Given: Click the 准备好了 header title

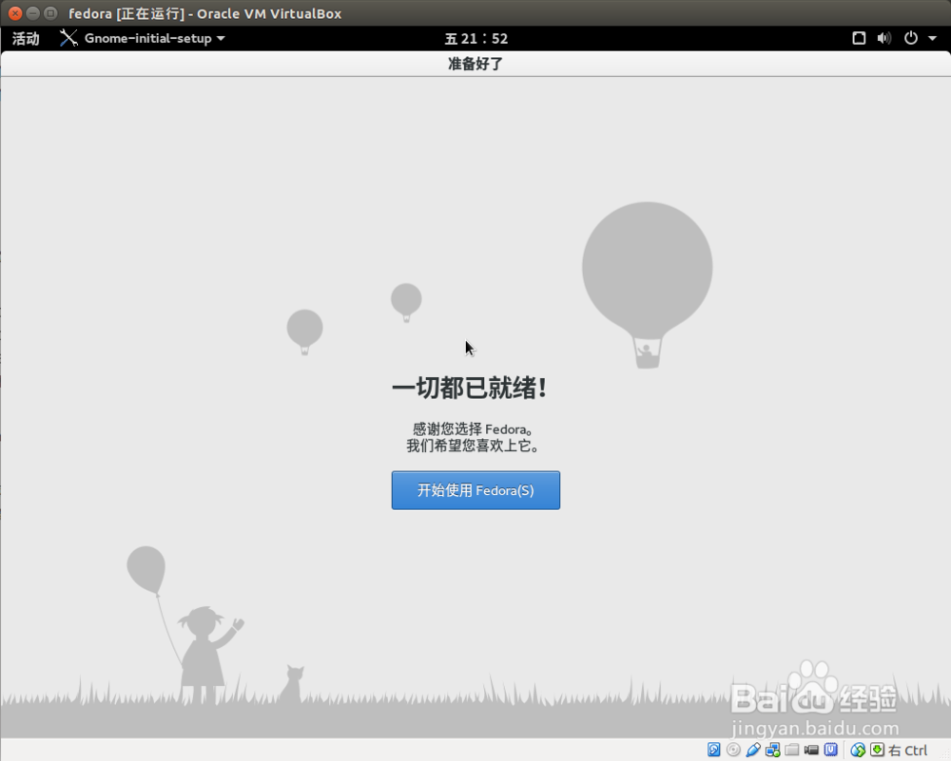Looking at the screenshot, I should pyautogui.click(x=475, y=64).
